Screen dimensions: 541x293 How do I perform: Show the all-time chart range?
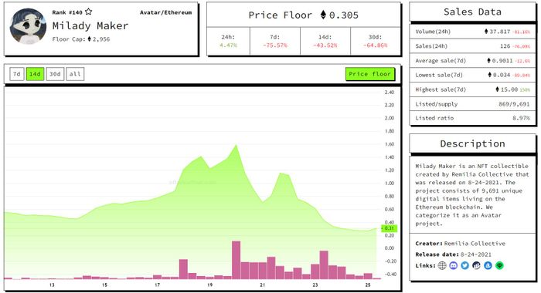[x=75, y=74]
